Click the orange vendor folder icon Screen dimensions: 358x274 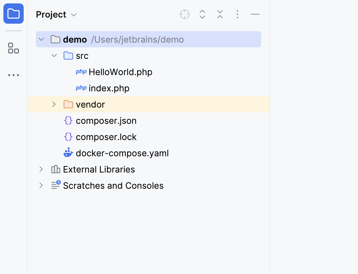click(68, 104)
